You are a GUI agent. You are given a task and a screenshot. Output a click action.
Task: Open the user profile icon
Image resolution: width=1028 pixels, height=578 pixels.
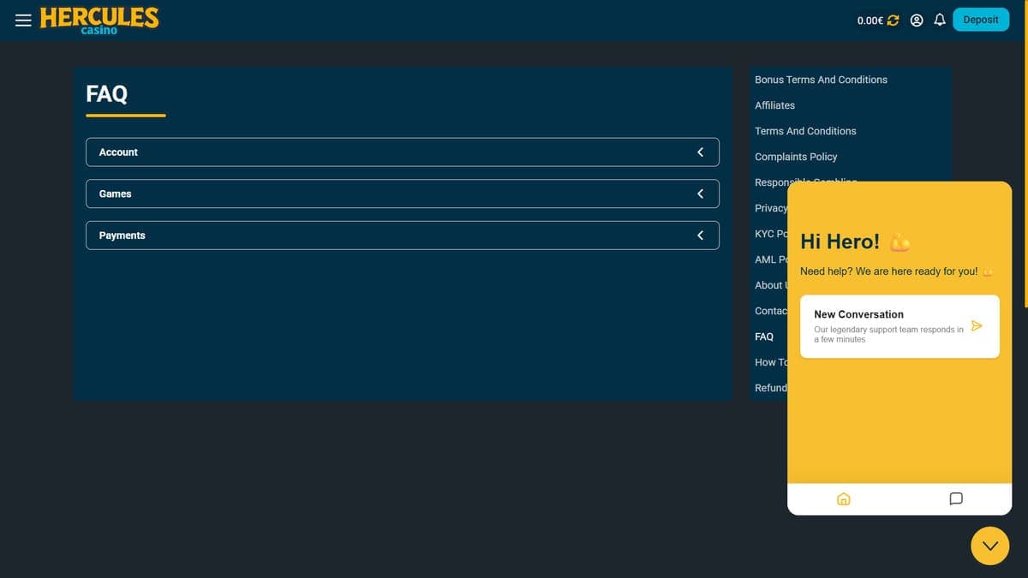point(917,20)
